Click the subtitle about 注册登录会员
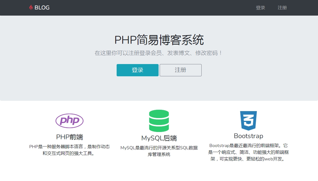The height and width of the screenshot is (181, 318). click(x=159, y=53)
